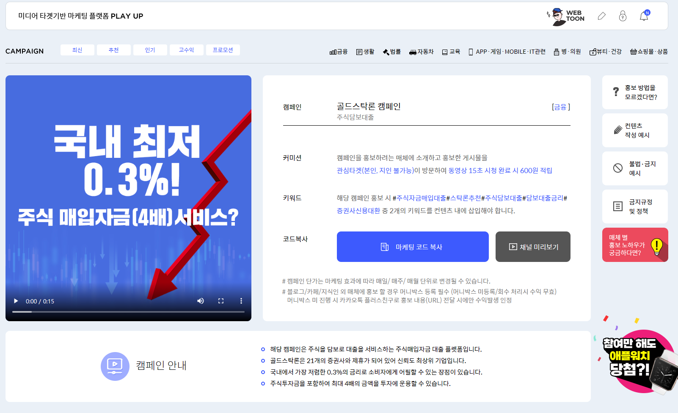Viewport: 678px width, 413px height.
Task: Open the WEBTOON mascot icon
Action: click(x=565, y=17)
